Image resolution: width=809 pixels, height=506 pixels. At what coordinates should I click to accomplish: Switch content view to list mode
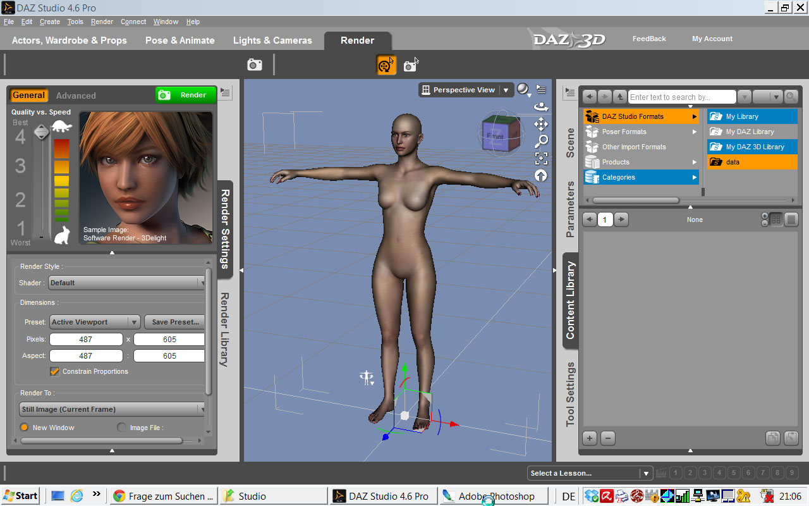click(791, 219)
